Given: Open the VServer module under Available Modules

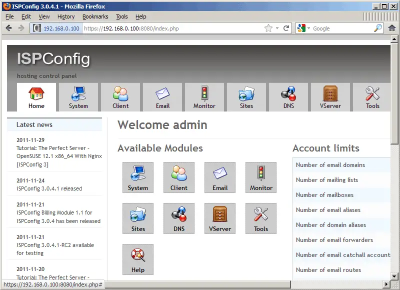Looking at the screenshot, I should tap(220, 218).
